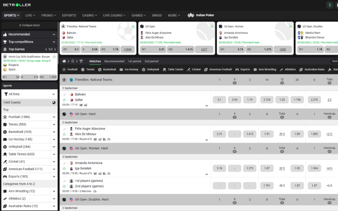Select W2 1.275 on US Open Women card
The width and height of the screenshot is (338, 211).
259,49
